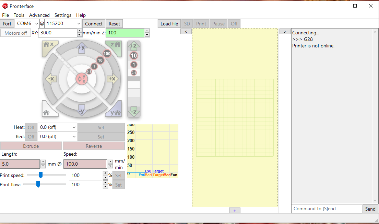The height and width of the screenshot is (224, 379).
Task: Open the Heat temperature dropdown
Action: click(x=74, y=127)
